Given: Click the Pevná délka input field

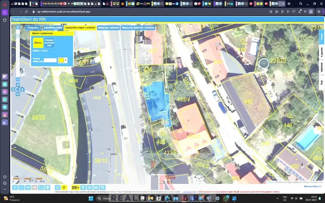Looking at the screenshot, I should [x=50, y=60].
